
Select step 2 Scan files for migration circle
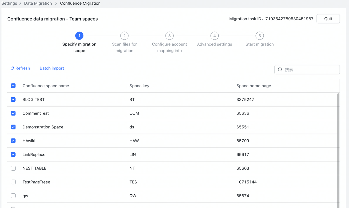(x=124, y=35)
